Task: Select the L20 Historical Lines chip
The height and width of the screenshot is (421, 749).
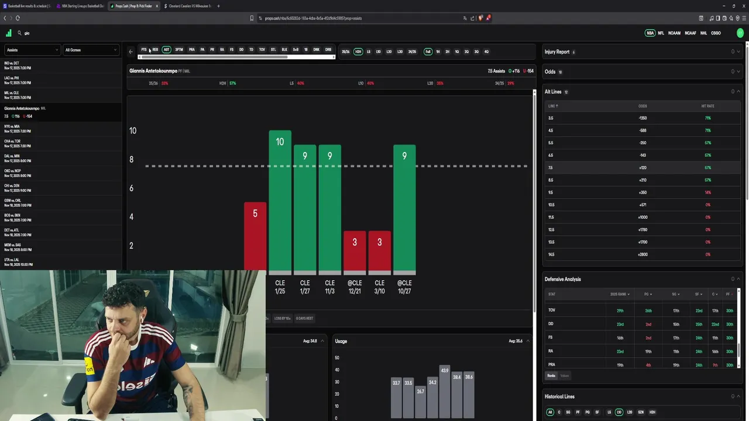Action: tap(630, 412)
